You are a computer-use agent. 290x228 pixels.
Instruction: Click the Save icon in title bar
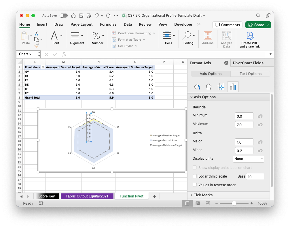[81, 16]
